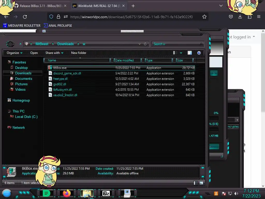This screenshot has width=265, height=199.
Task: Open ANAL PROLAPSE bookmark
Action: 58,26
